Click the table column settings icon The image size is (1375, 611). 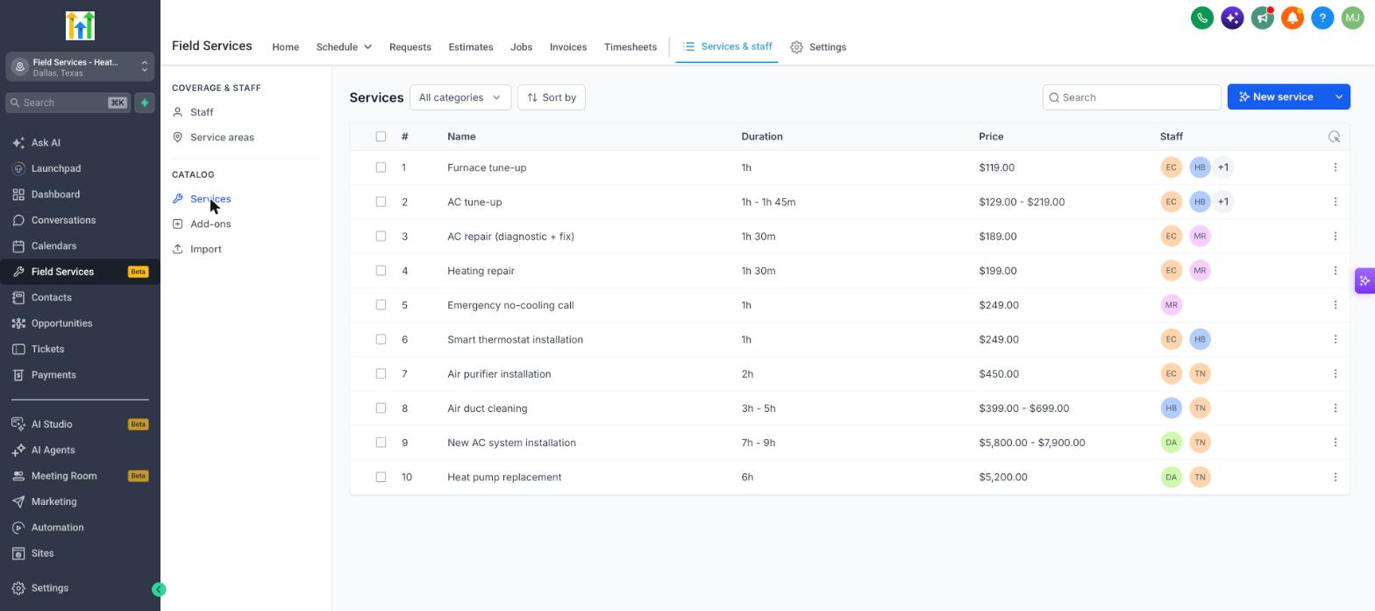click(x=1334, y=137)
